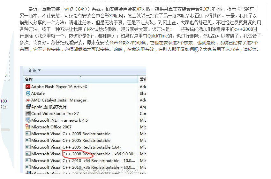Screen dimensions: 271x179
Task: Click the AMD Catalyst Install Manager icon
Action: pyautogui.click(x=28, y=100)
